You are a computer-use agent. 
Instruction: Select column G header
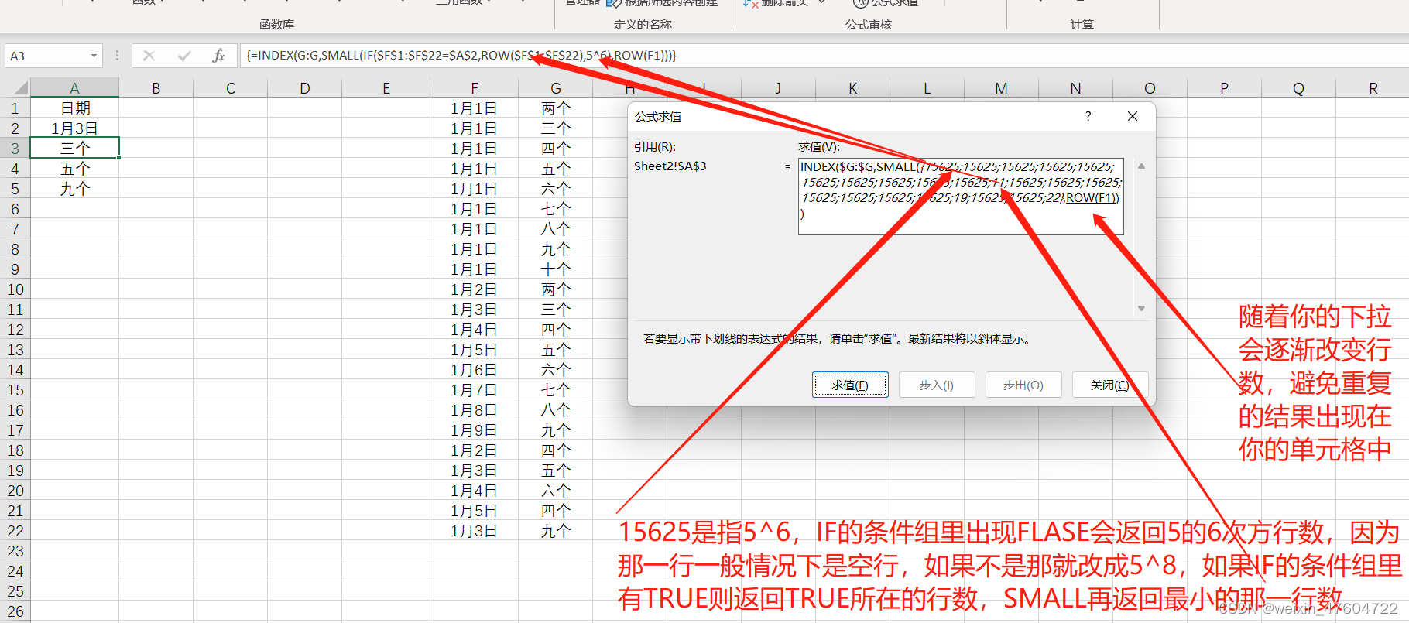click(556, 87)
